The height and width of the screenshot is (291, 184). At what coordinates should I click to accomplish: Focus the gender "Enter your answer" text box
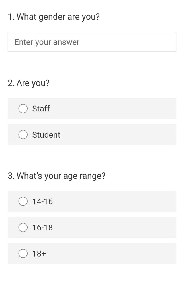(x=92, y=42)
